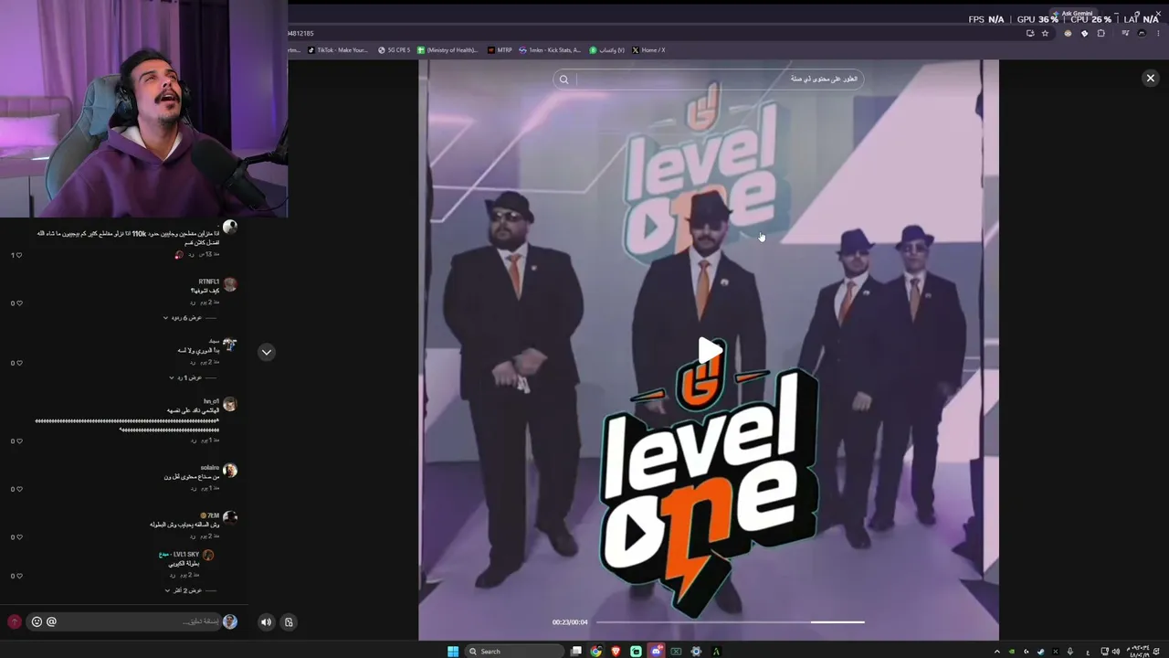Screen dimensions: 1169x658
Task: Open RTNFL1's profile avatar
Action: (230, 284)
